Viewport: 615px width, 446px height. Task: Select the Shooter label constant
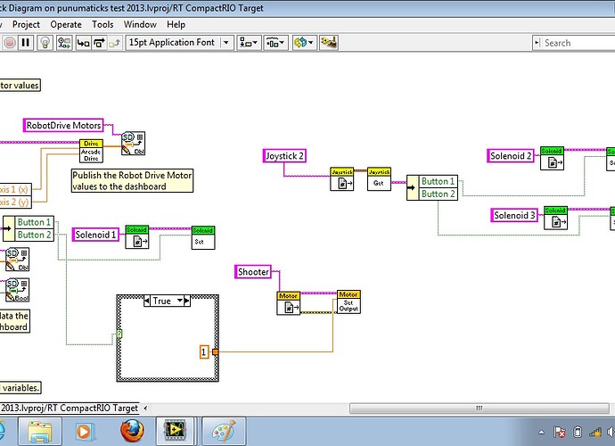click(x=253, y=272)
